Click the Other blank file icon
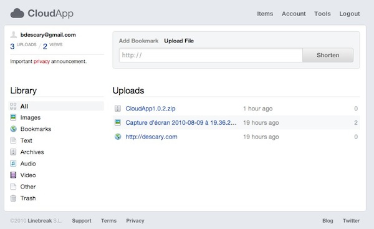The image size is (374, 229). click(13, 187)
